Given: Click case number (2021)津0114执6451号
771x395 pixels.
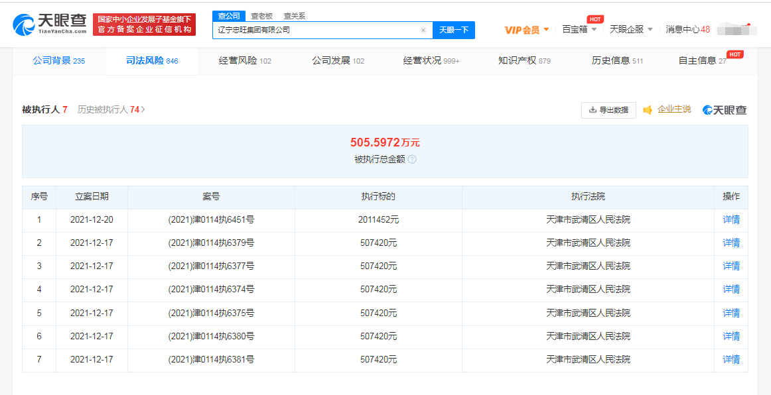Looking at the screenshot, I should (x=211, y=219).
